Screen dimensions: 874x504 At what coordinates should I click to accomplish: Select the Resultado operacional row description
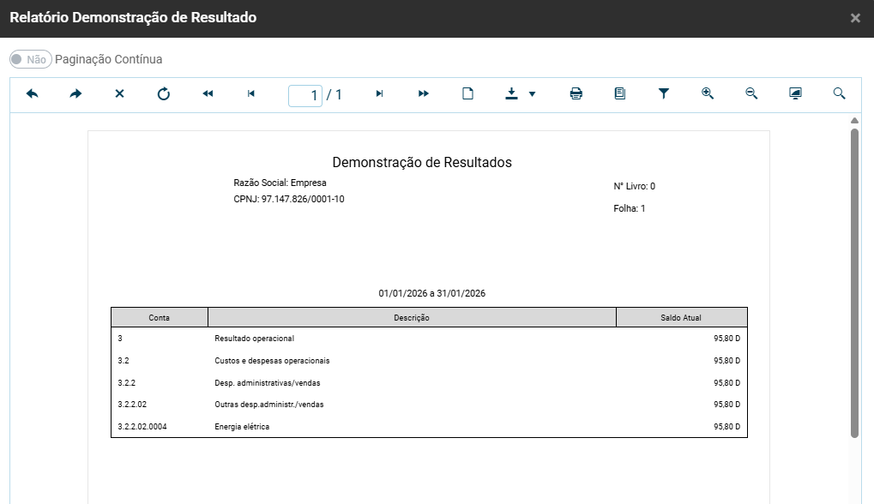click(254, 339)
